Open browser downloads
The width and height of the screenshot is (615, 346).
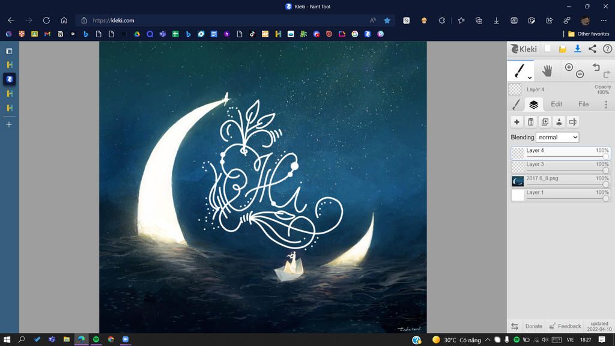(496, 20)
